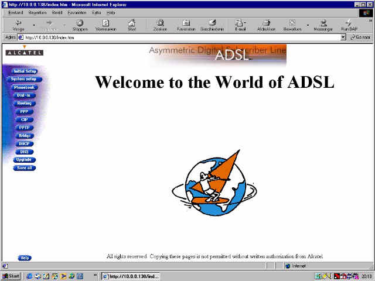The height and width of the screenshot is (281, 375).
Task: Open the Help menu
Action: pos(111,12)
